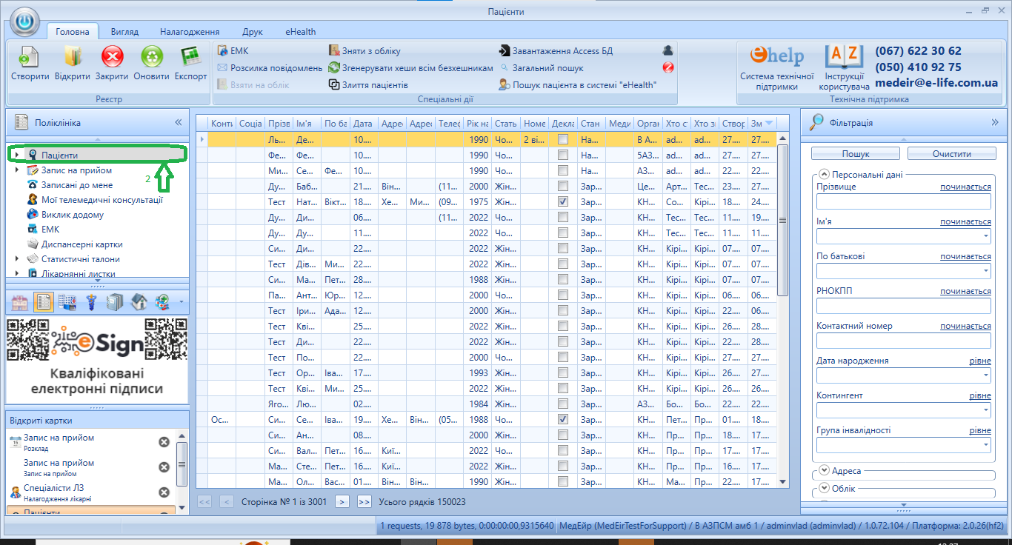
Task: Switch to the Налагодження ribbon tab
Action: [x=190, y=32]
